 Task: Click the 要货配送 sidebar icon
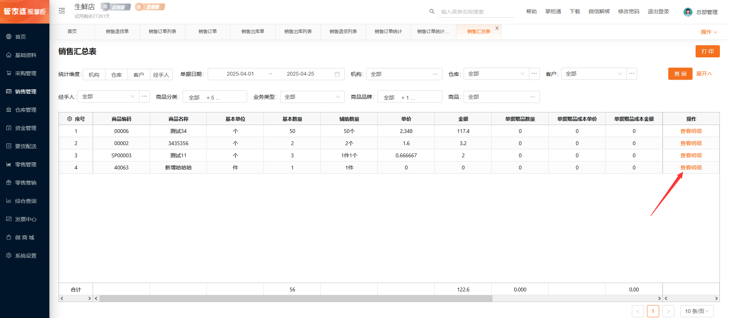coord(9,146)
